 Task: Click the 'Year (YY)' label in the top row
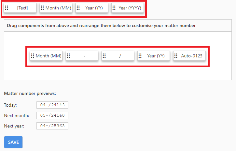(x=94, y=8)
